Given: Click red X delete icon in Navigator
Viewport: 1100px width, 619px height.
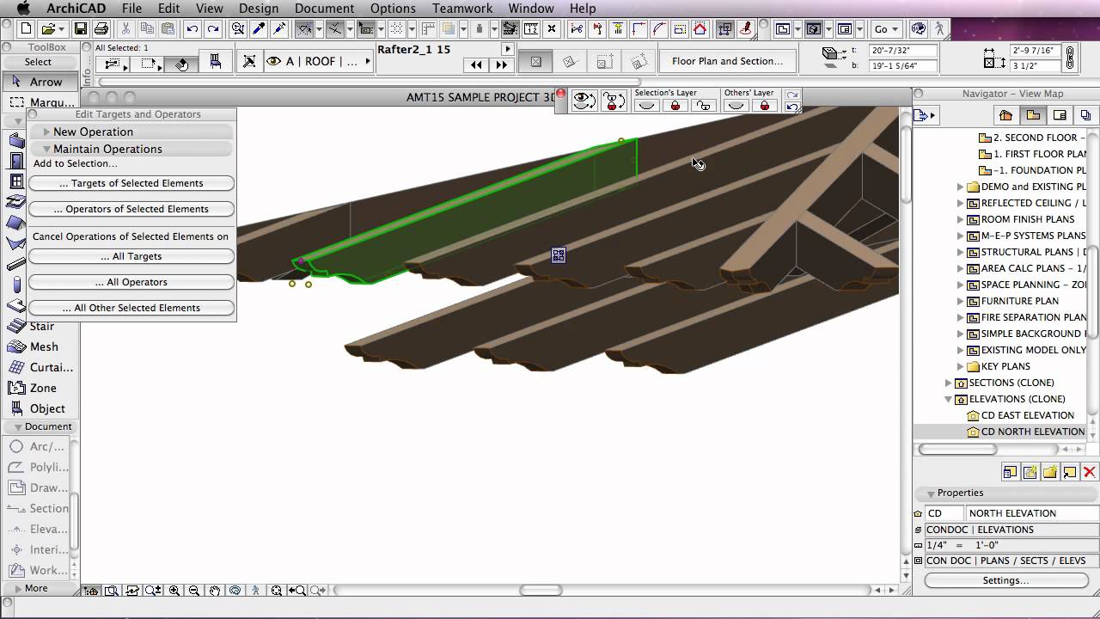Looking at the screenshot, I should coord(1089,472).
